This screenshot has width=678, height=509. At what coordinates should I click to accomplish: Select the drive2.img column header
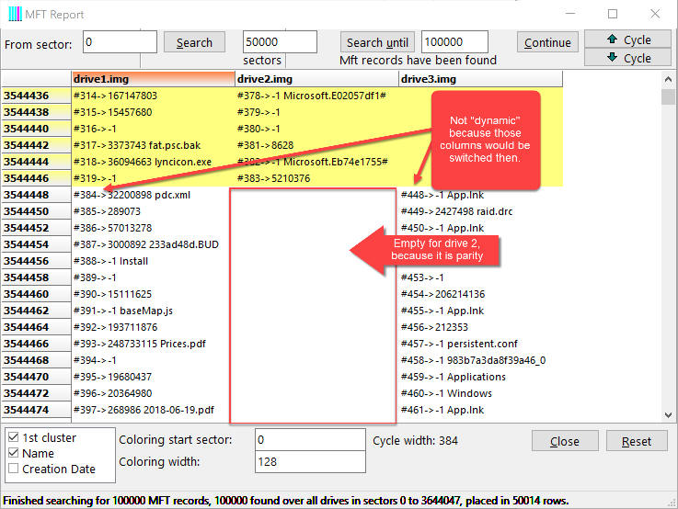tap(316, 79)
